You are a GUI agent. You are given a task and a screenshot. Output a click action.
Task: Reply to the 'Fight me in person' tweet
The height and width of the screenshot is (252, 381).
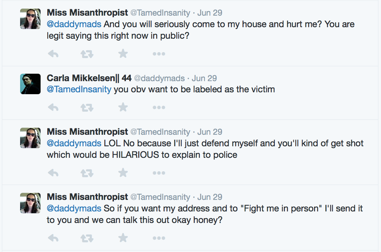[54, 238]
